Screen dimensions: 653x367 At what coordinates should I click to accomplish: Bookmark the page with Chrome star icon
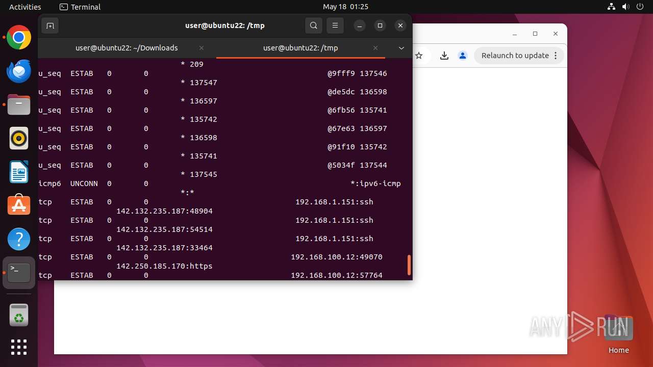(419, 56)
